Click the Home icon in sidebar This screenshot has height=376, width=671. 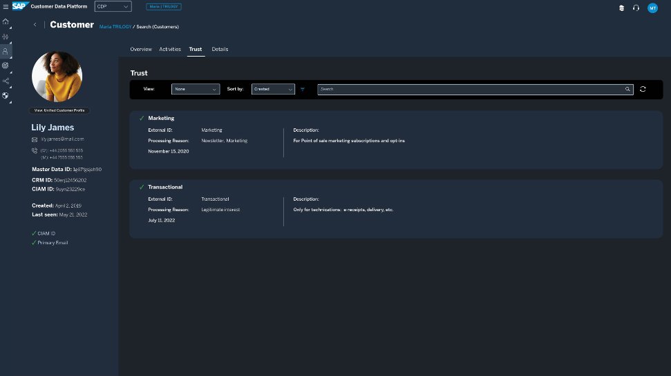[6, 21]
